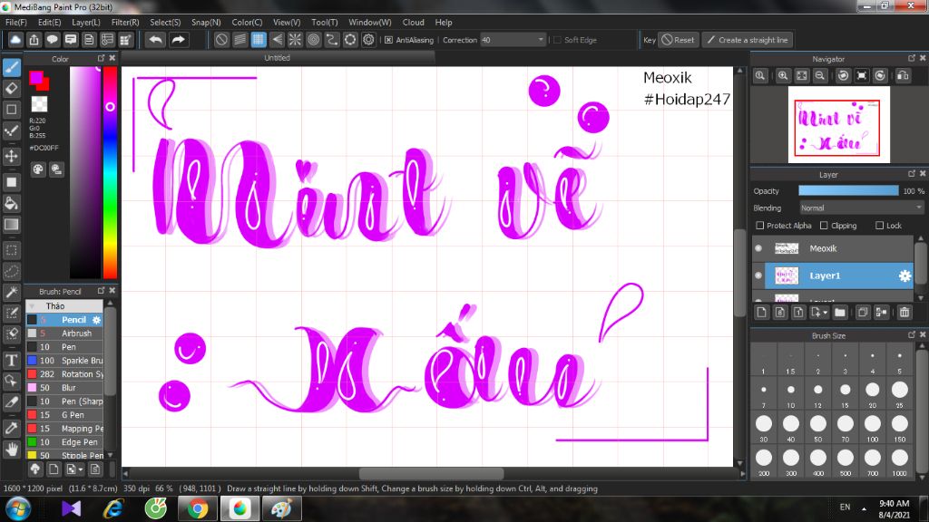Hide the Layer1 layer
This screenshot has height=522, width=929.
[758, 275]
